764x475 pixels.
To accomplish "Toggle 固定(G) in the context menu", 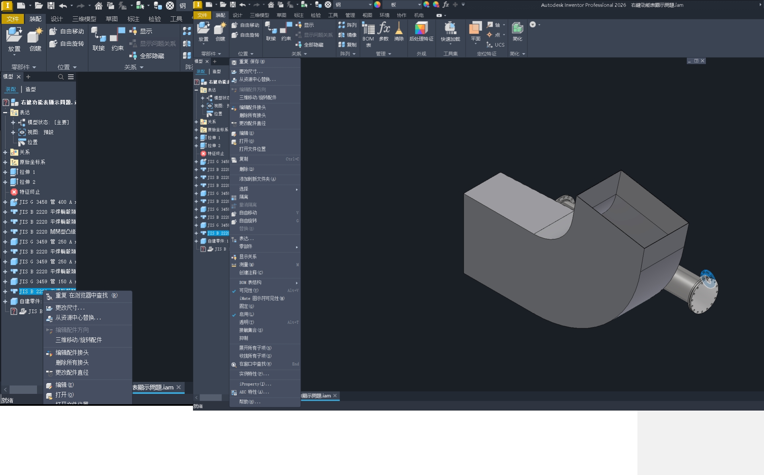I will (265, 306).
